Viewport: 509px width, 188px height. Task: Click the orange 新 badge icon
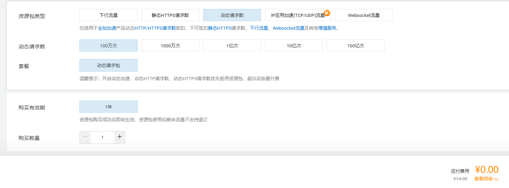[327, 13]
